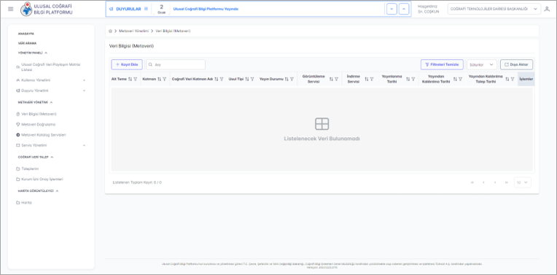
Task: Click the İşlemler column header
Action: pyautogui.click(x=526, y=79)
